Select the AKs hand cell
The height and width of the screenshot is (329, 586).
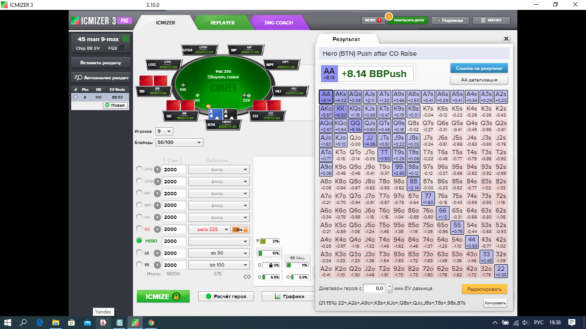341,97
